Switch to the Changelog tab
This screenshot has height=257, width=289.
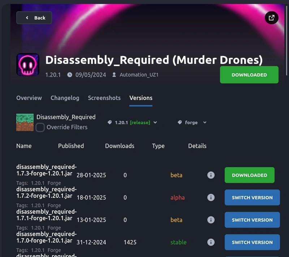click(65, 98)
